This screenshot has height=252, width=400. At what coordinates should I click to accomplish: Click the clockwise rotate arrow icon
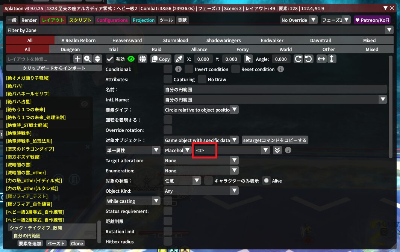pyautogui.click(x=298, y=59)
